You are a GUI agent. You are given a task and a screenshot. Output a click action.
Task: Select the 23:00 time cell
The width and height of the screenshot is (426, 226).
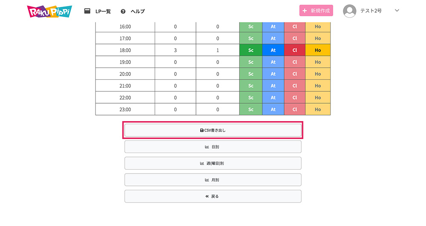125,109
